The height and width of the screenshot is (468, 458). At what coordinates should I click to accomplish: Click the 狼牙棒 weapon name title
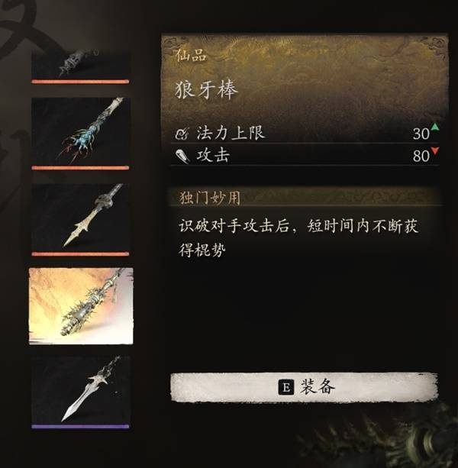point(206,90)
